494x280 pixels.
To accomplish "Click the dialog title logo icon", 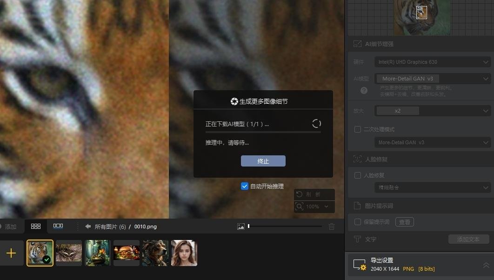I will pyautogui.click(x=234, y=101).
